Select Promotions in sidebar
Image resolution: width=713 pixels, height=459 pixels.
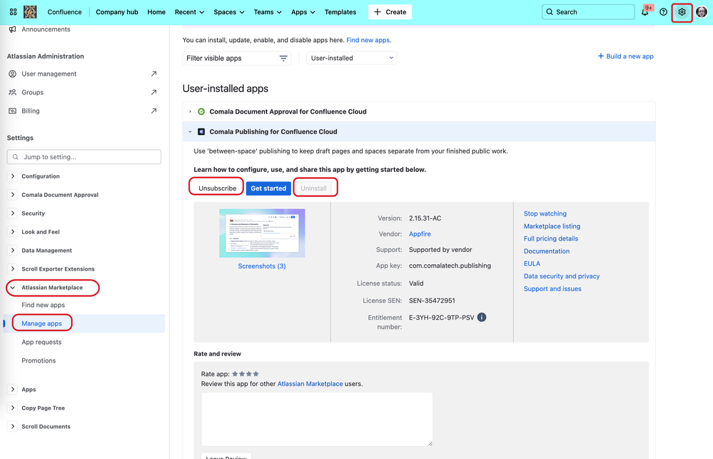point(39,360)
